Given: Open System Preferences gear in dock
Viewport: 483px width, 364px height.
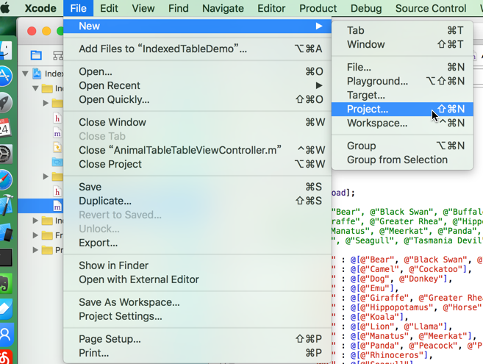Looking at the screenshot, I should click(6, 154).
